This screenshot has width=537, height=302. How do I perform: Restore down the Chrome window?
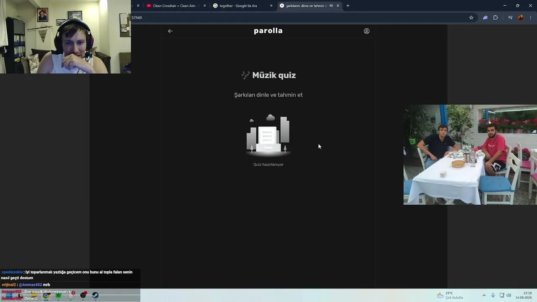tap(517, 5)
